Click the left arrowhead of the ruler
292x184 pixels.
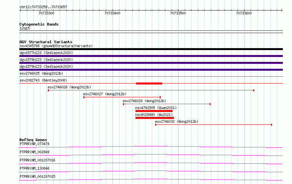coord(20,10)
